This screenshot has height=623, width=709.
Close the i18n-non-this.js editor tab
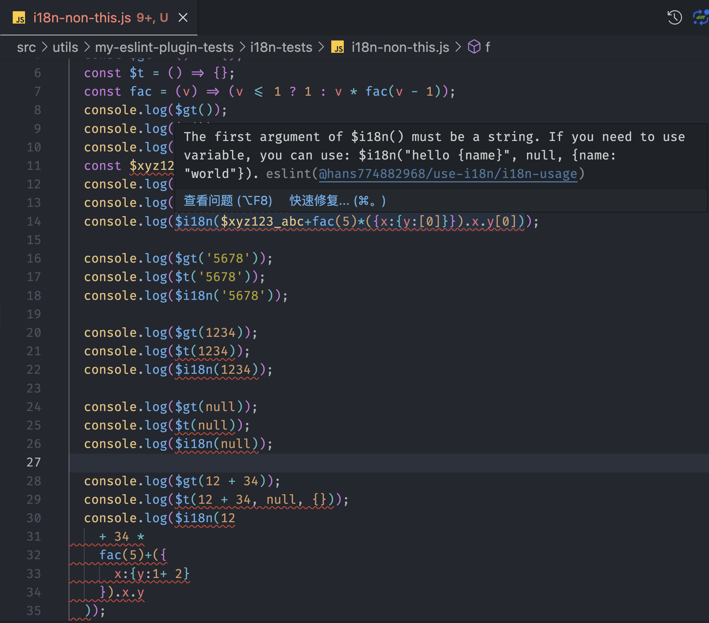[x=183, y=17]
